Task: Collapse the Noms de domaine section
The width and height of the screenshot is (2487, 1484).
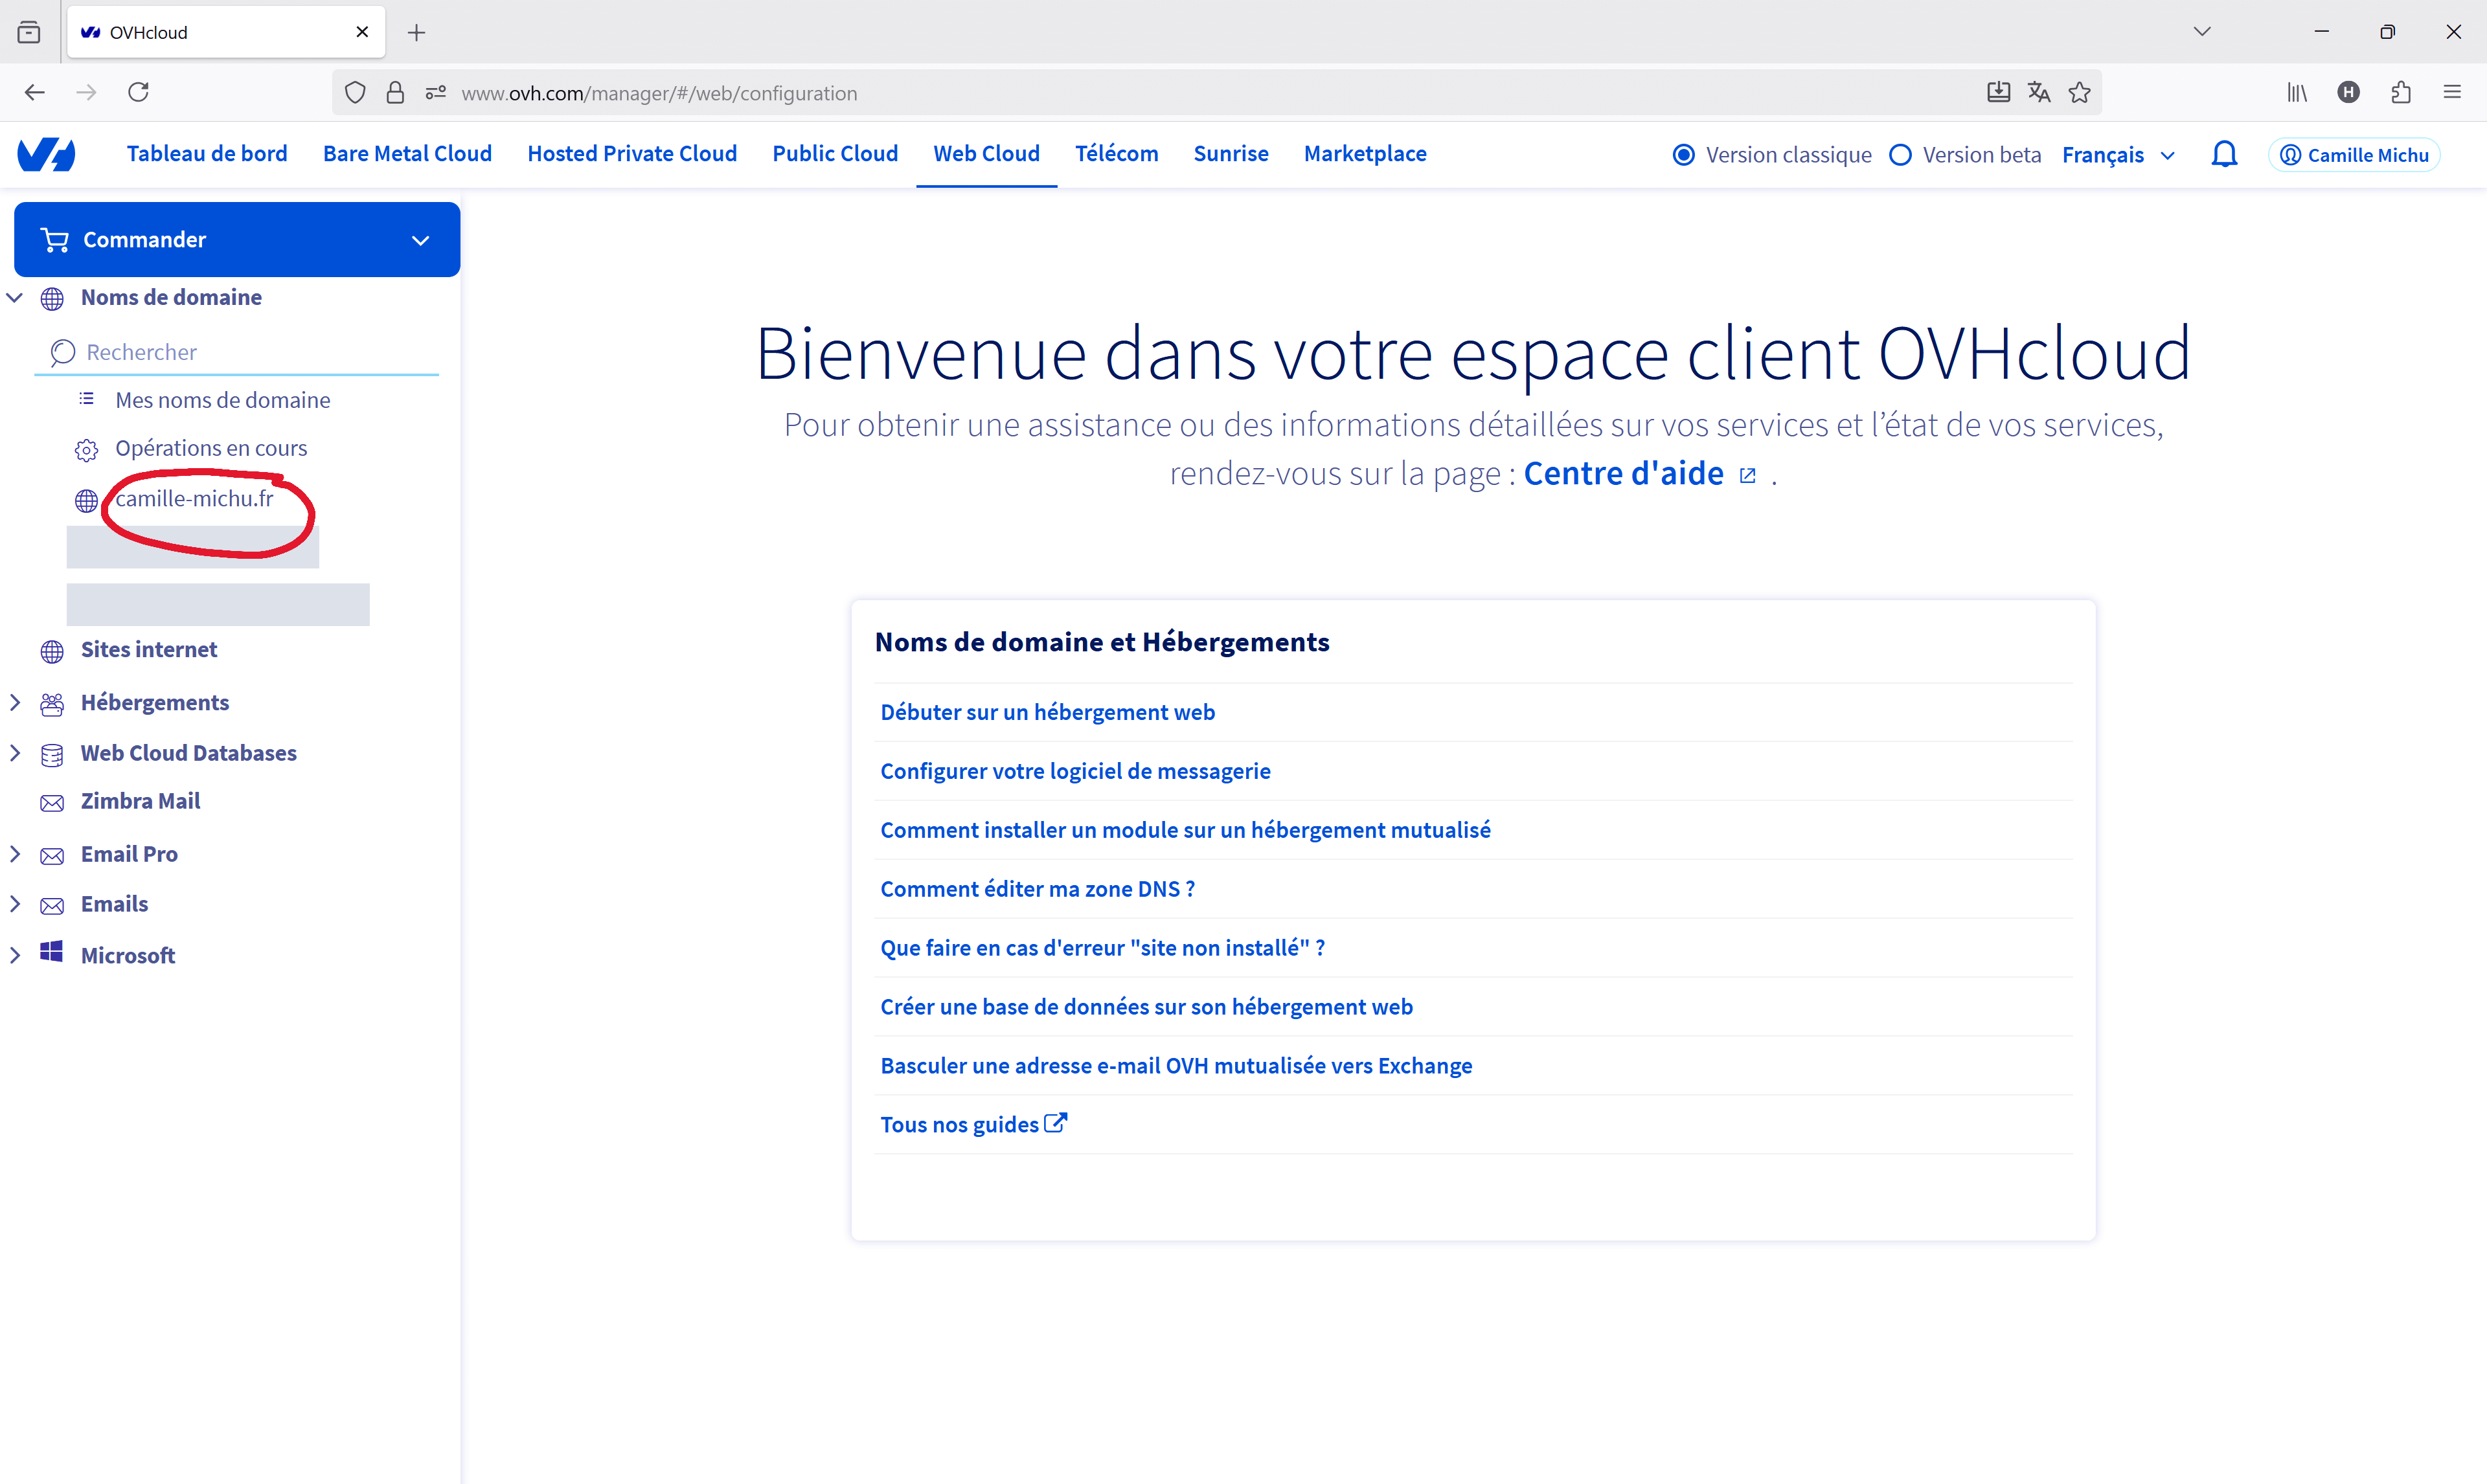Action: point(15,298)
